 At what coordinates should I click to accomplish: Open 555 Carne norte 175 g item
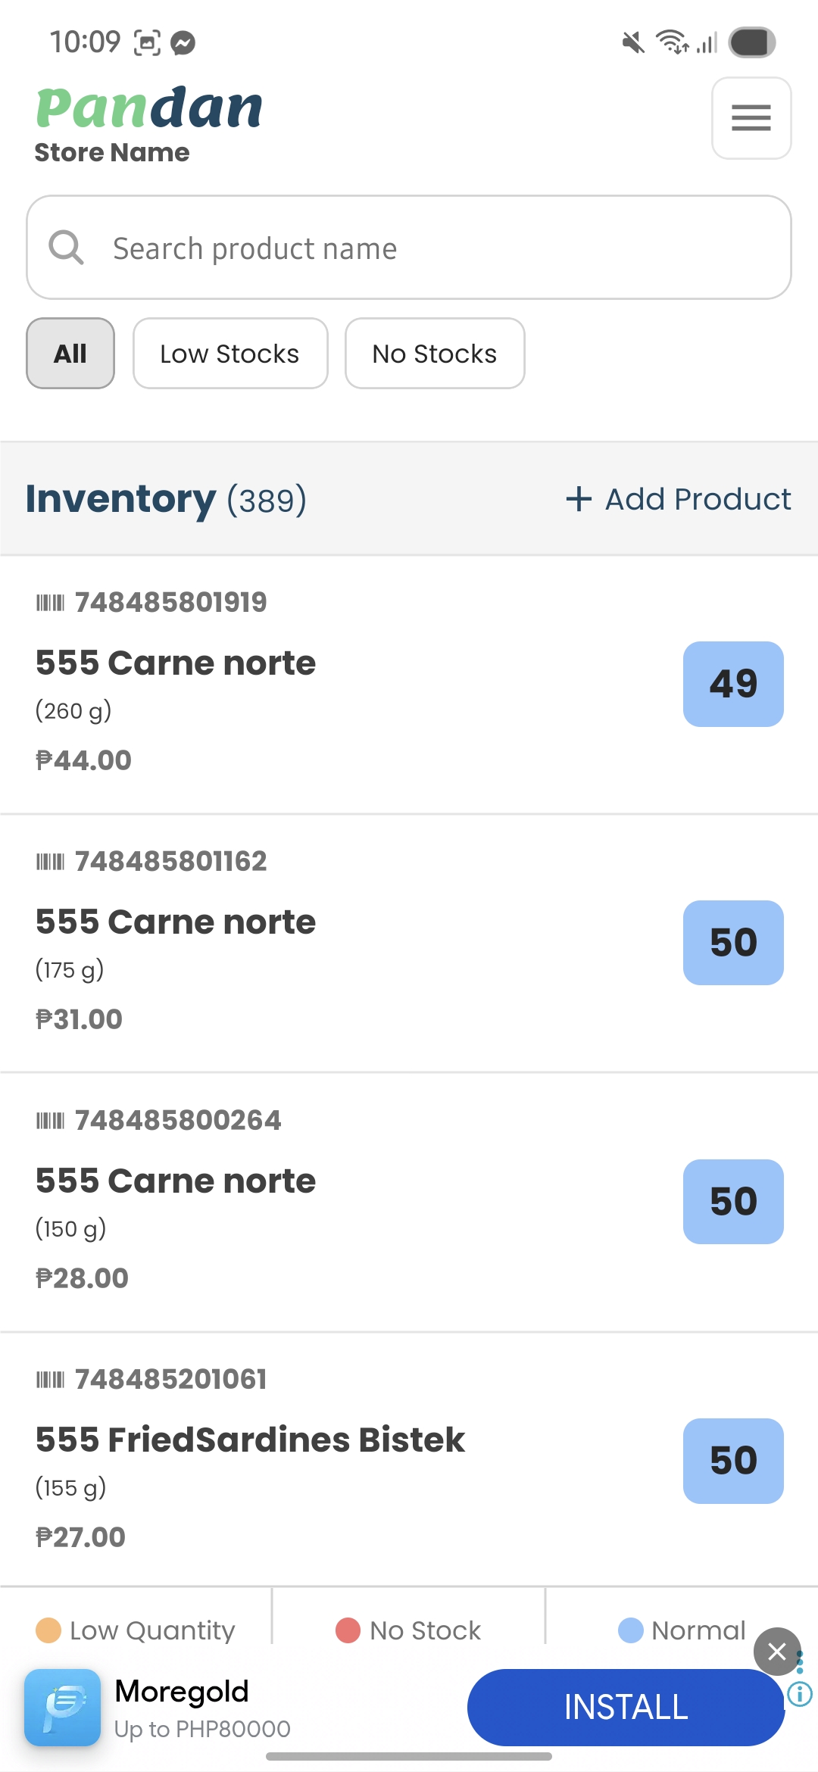click(x=176, y=922)
